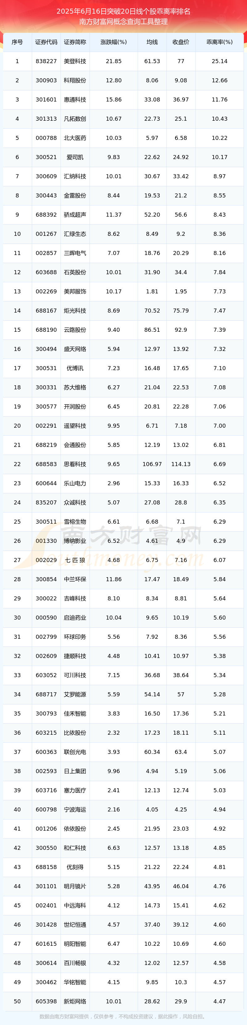Image resolution: width=247 pixels, height=1025 pixels.
Task: Click stock code 835207
Action: [46, 503]
